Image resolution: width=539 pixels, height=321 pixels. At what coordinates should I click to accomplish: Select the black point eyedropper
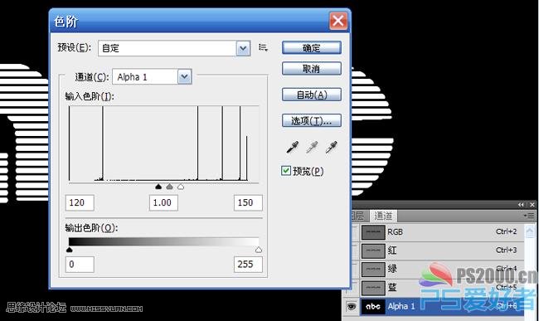coord(293,147)
